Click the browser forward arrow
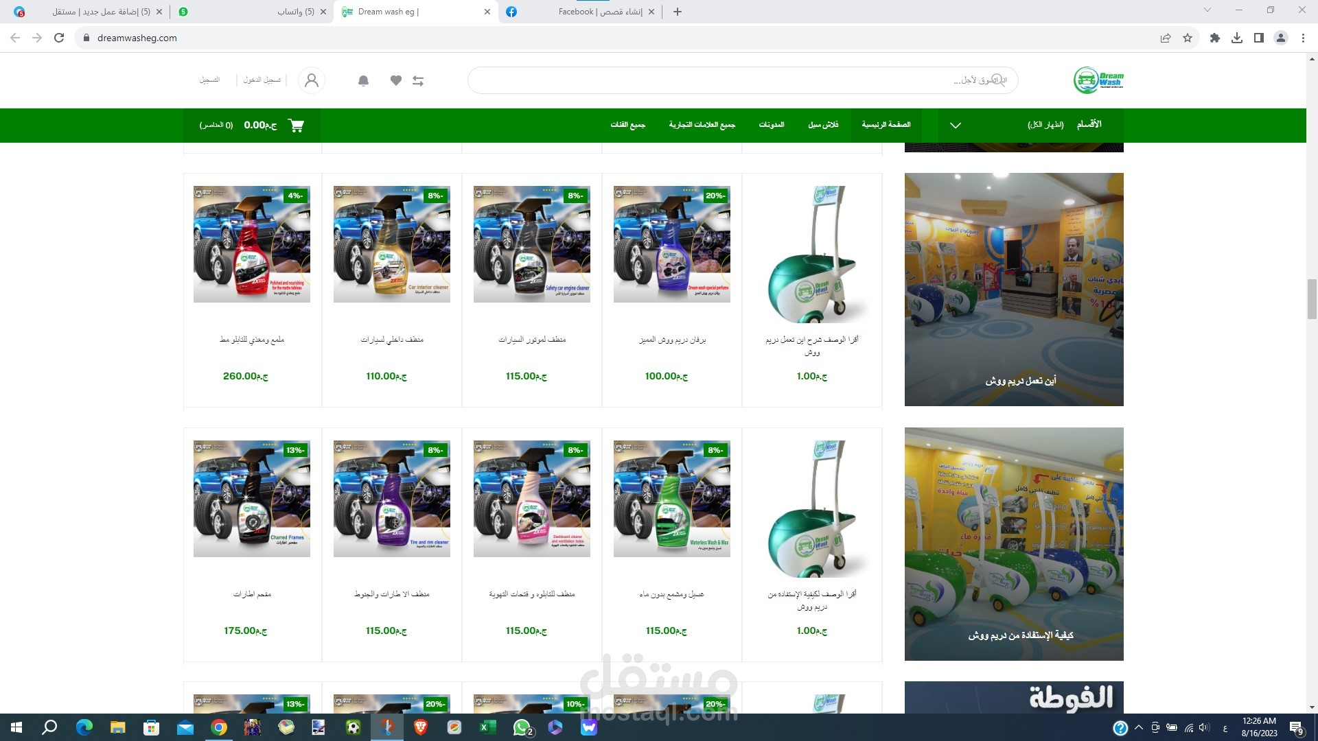1318x741 pixels. tap(37, 38)
